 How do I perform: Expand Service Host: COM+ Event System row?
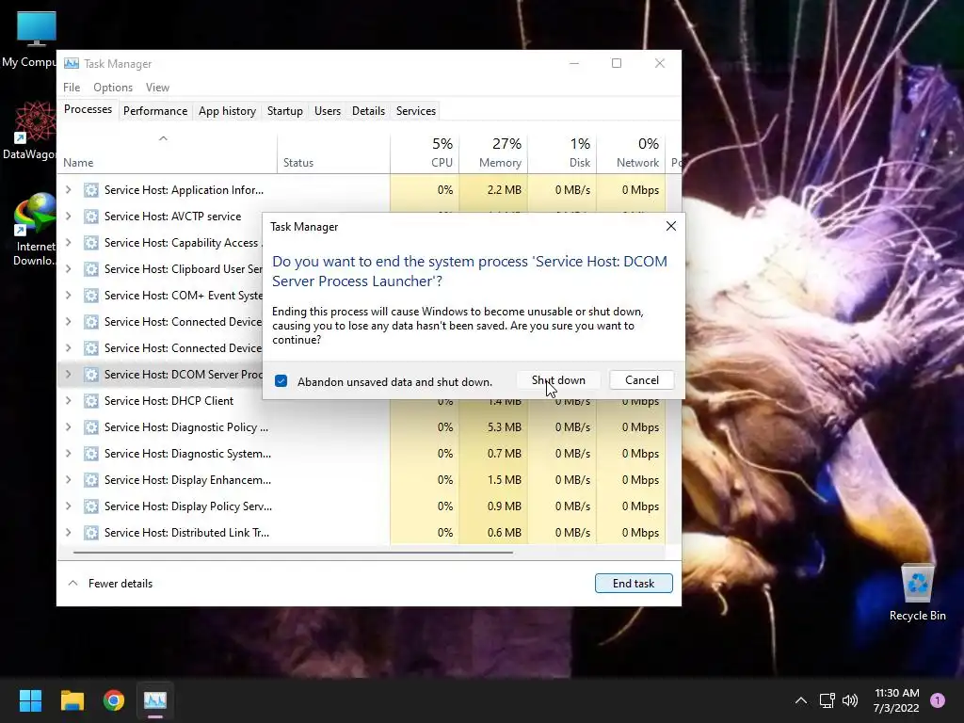pos(68,296)
